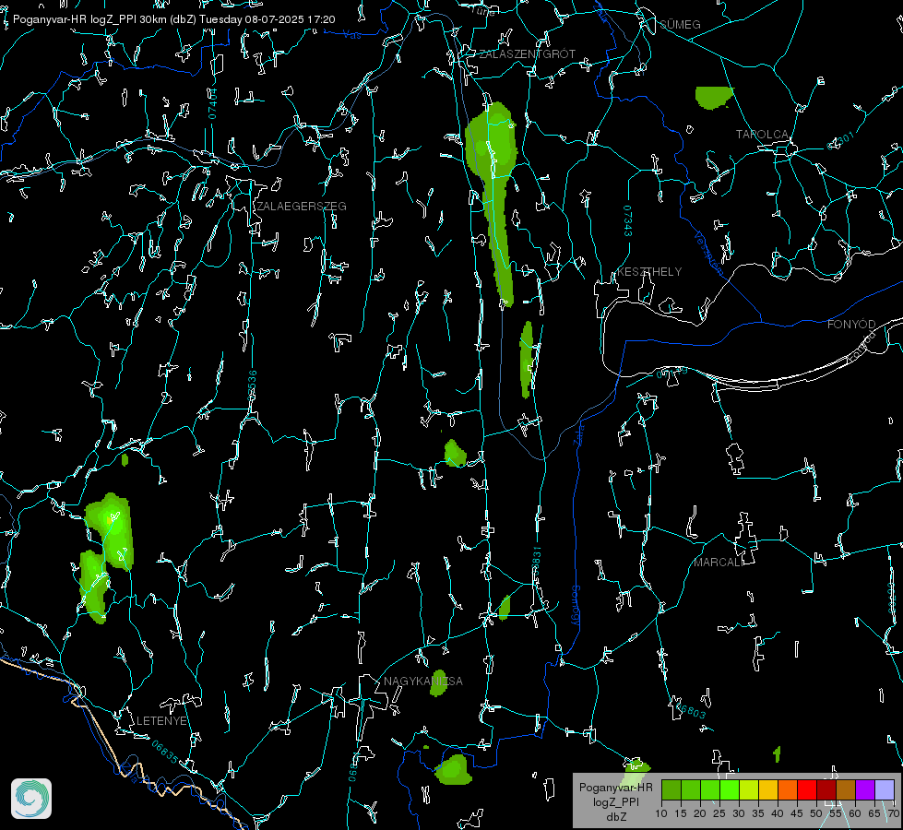Screen dimensions: 903x830
Task: Click the Somogy county label
Action: click(x=576, y=606)
